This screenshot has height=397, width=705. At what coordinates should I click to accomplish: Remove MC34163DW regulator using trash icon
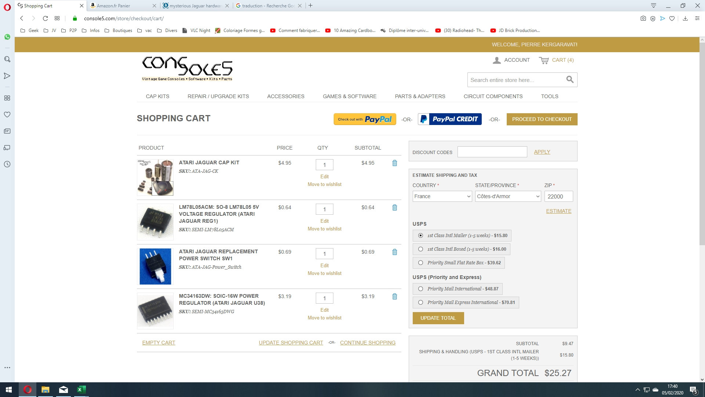tap(395, 296)
